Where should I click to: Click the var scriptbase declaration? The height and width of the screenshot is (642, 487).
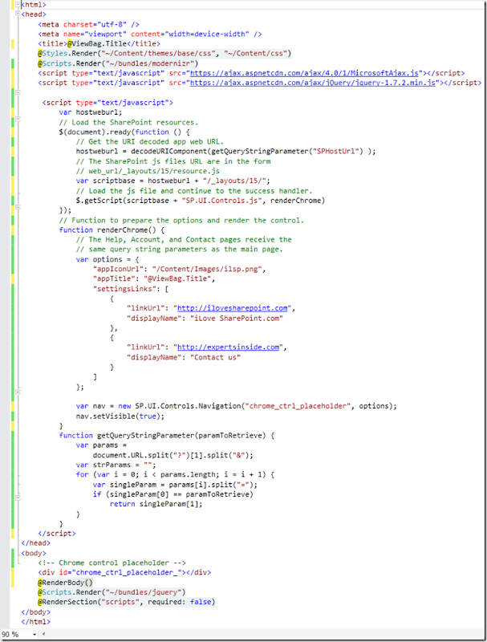172,181
